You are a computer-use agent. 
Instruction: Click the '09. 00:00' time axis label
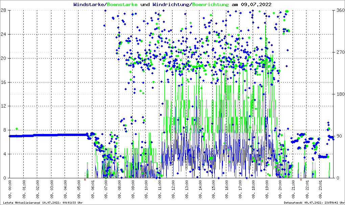click(10, 191)
